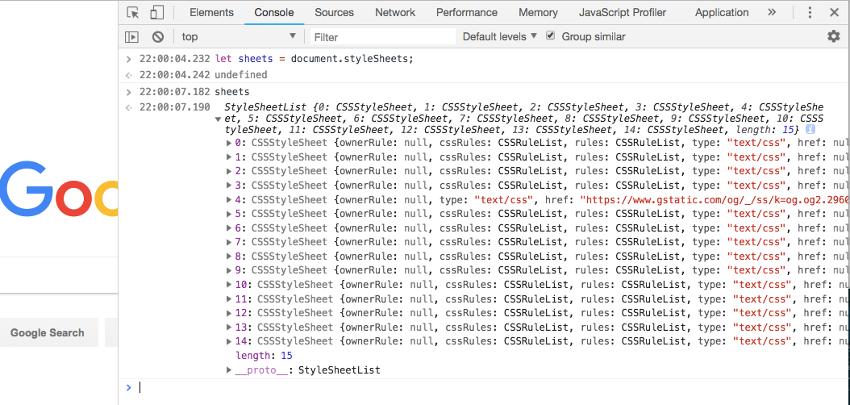Click the console Filter input field

[383, 36]
